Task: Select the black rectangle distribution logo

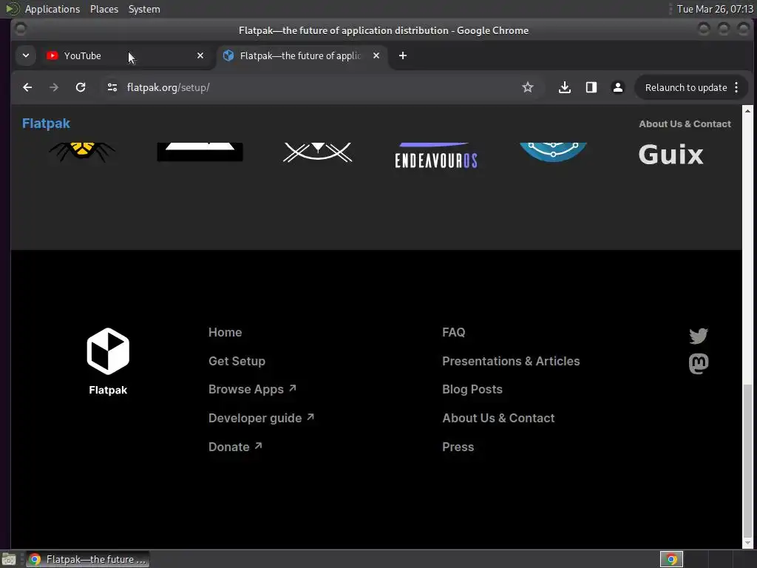Action: (200, 152)
